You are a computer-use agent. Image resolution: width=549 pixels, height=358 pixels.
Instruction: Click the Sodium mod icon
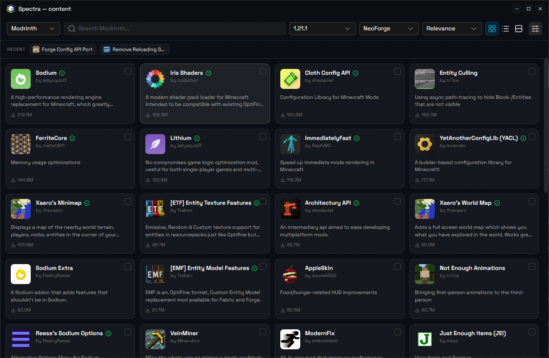coord(21,79)
